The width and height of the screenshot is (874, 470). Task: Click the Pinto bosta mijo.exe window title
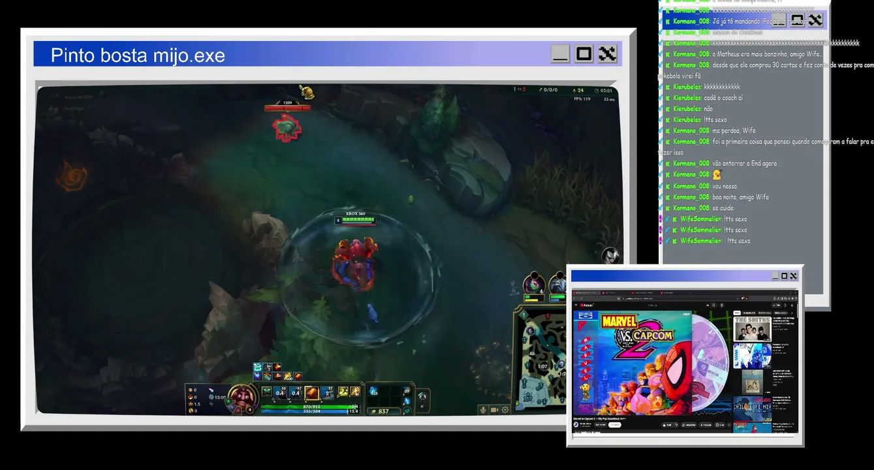(138, 55)
